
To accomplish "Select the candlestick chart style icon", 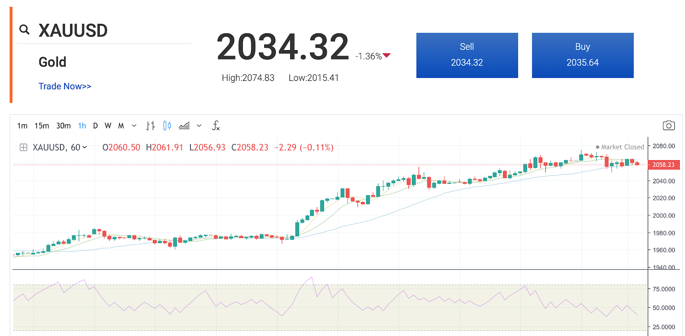I will click(x=167, y=126).
